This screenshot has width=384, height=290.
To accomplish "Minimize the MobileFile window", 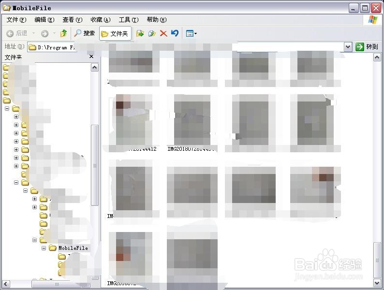I will point(353,8).
